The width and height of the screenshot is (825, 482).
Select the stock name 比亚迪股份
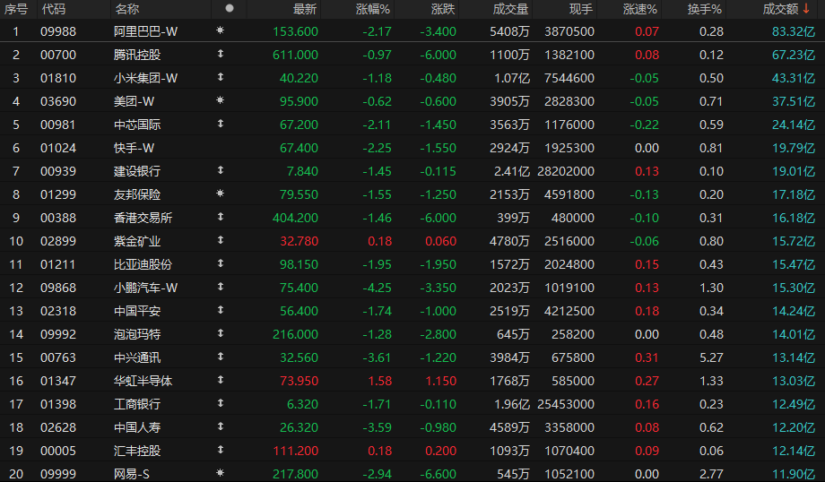click(143, 264)
